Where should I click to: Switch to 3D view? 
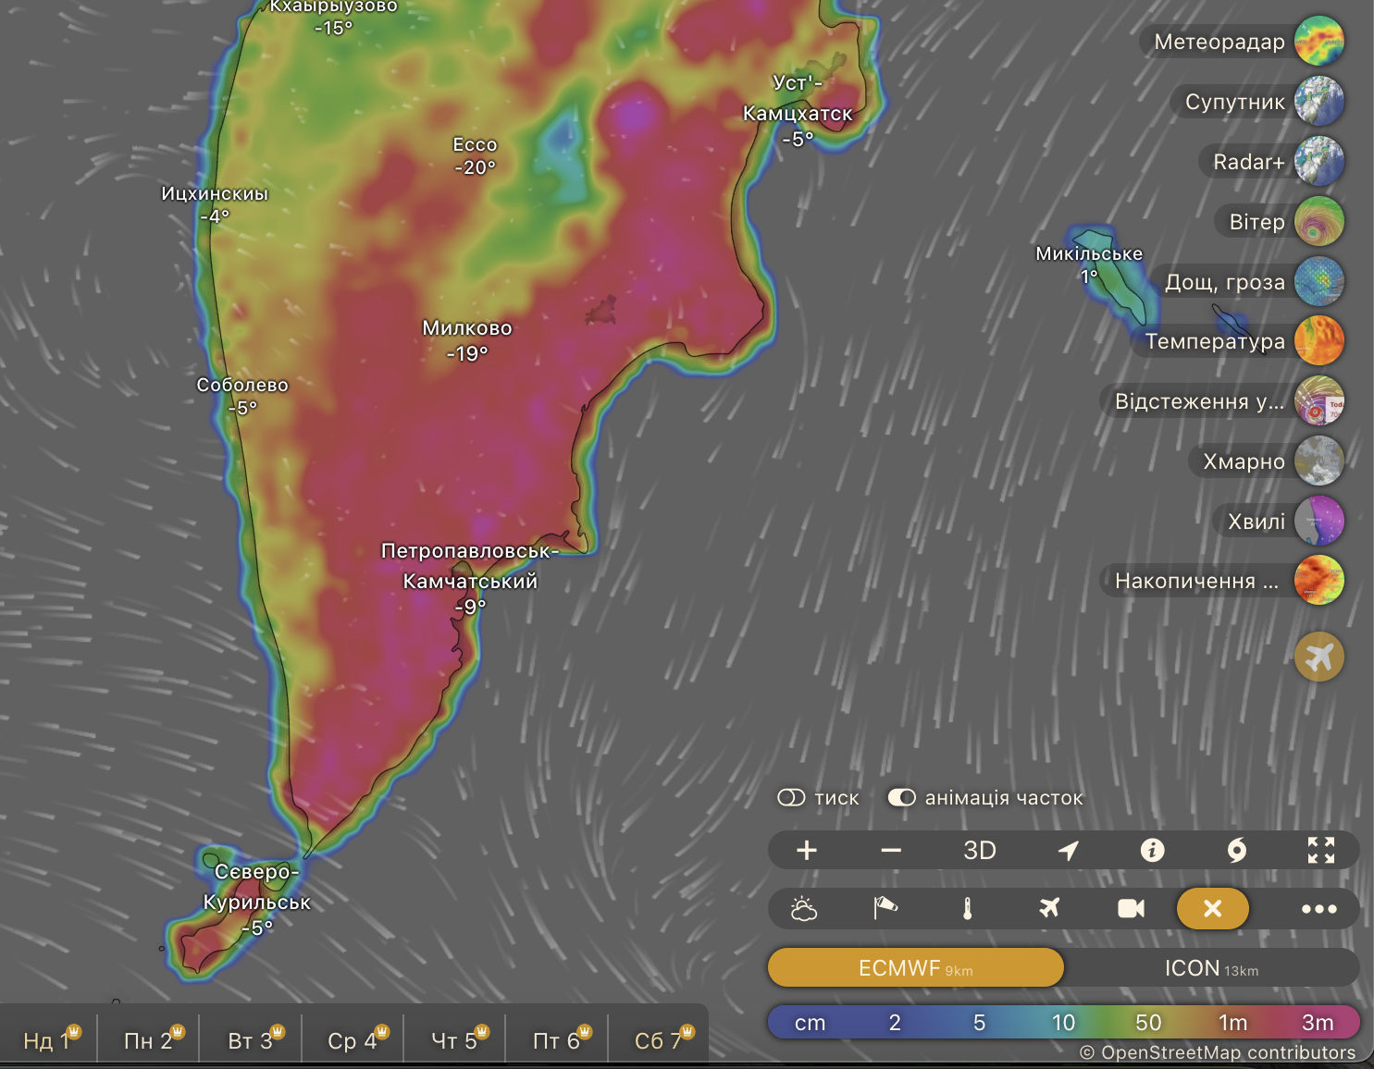tap(979, 850)
